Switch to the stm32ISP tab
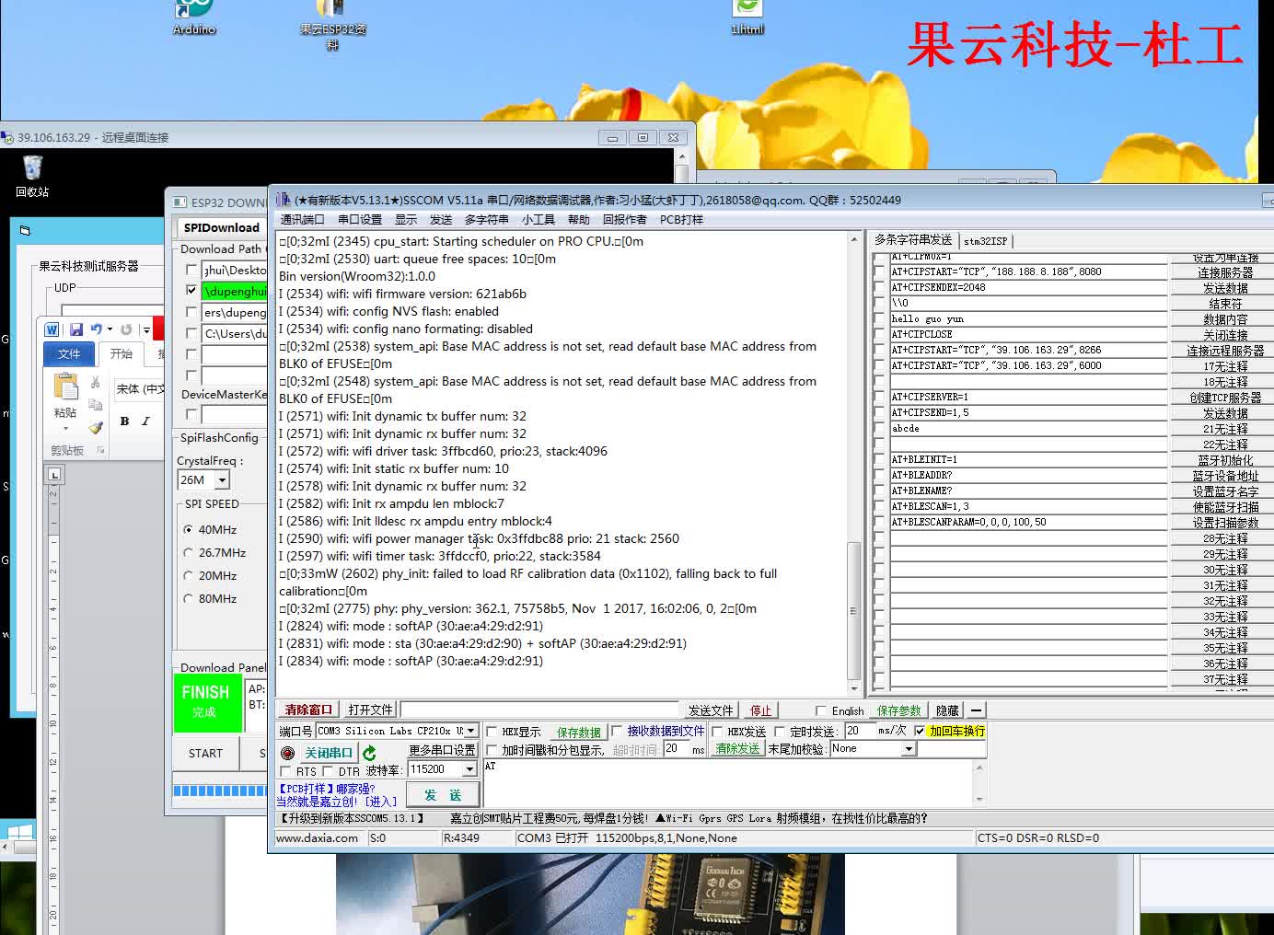The width and height of the screenshot is (1274, 935). (985, 241)
